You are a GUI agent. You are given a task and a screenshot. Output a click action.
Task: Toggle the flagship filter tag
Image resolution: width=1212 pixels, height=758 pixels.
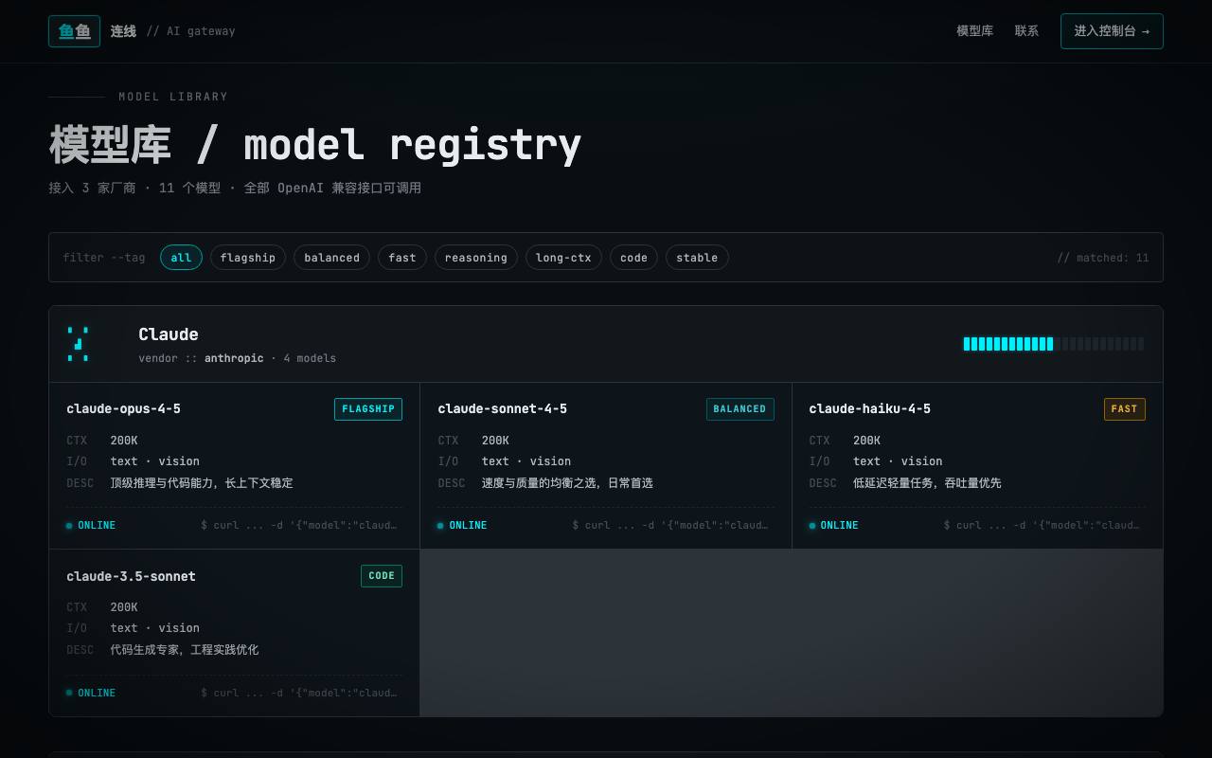pos(248,258)
